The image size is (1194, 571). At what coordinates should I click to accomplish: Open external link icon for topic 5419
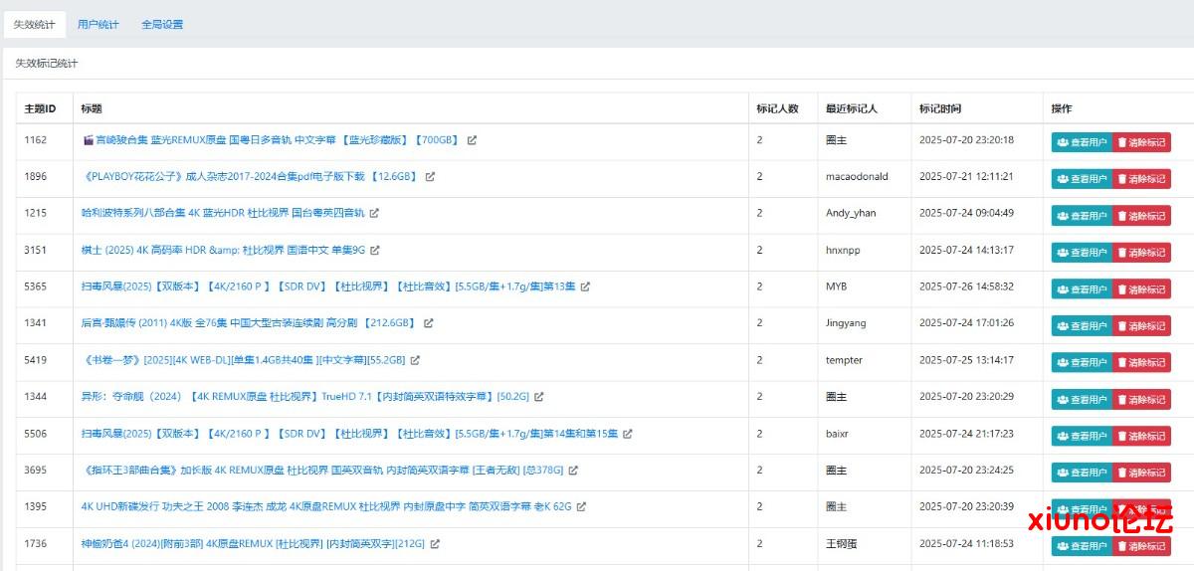point(415,360)
